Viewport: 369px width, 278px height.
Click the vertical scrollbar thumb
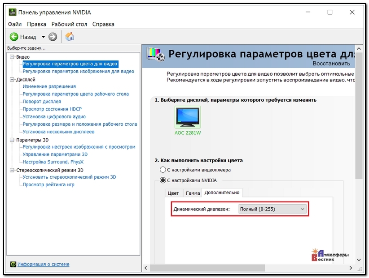(x=359, y=115)
